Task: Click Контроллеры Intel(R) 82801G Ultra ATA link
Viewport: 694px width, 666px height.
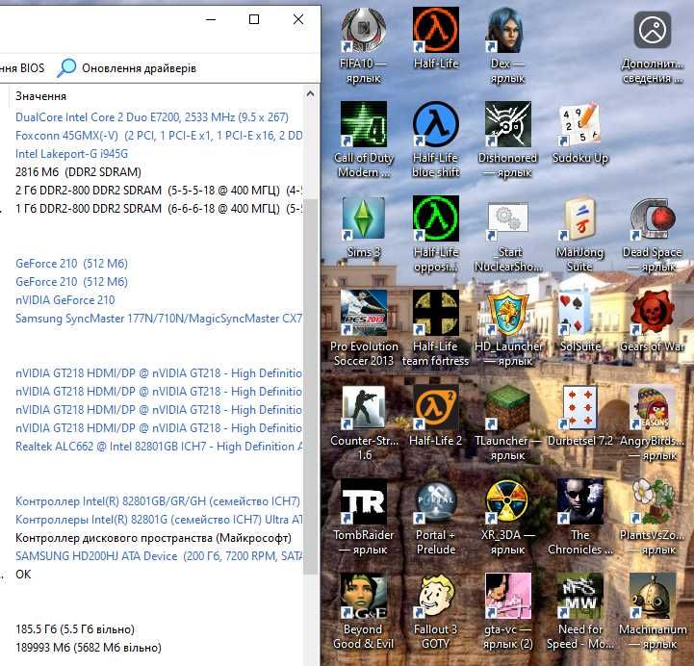Action: point(159,520)
